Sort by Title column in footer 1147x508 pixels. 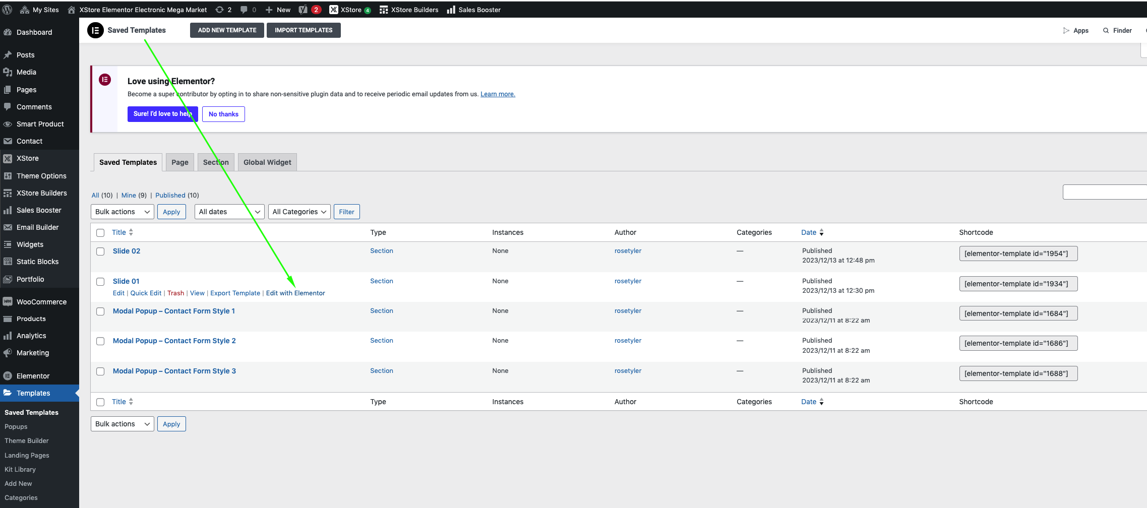pyautogui.click(x=123, y=402)
